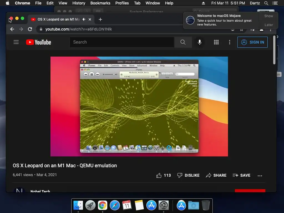Open the YouTube apps grid icon
Image resolution: width=284 pixels, height=213 pixels.
[216, 42]
